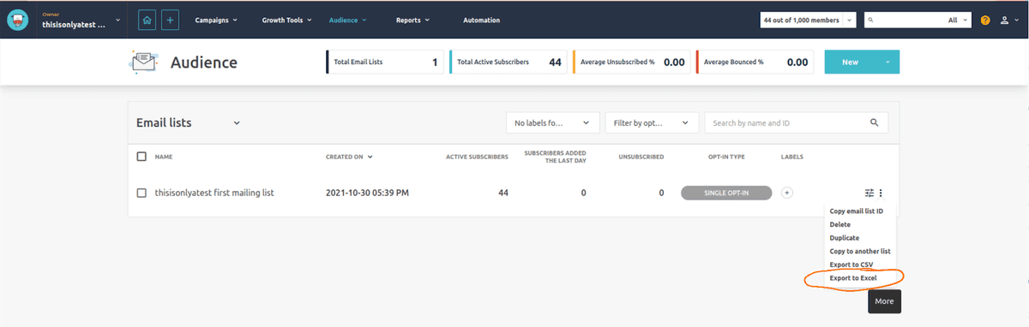1029x327 pixels.
Task: Click the Average Bounced % card
Action: coord(755,62)
